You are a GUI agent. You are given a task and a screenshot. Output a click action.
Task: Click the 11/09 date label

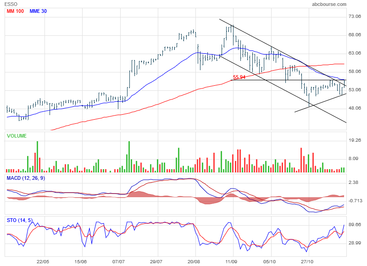tap(232, 261)
